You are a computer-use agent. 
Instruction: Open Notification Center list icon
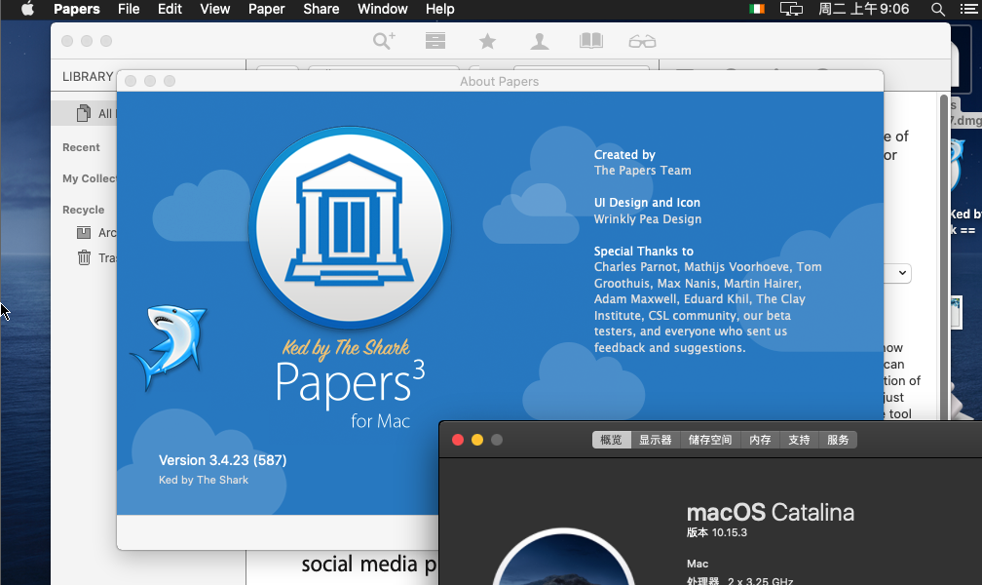tap(968, 10)
